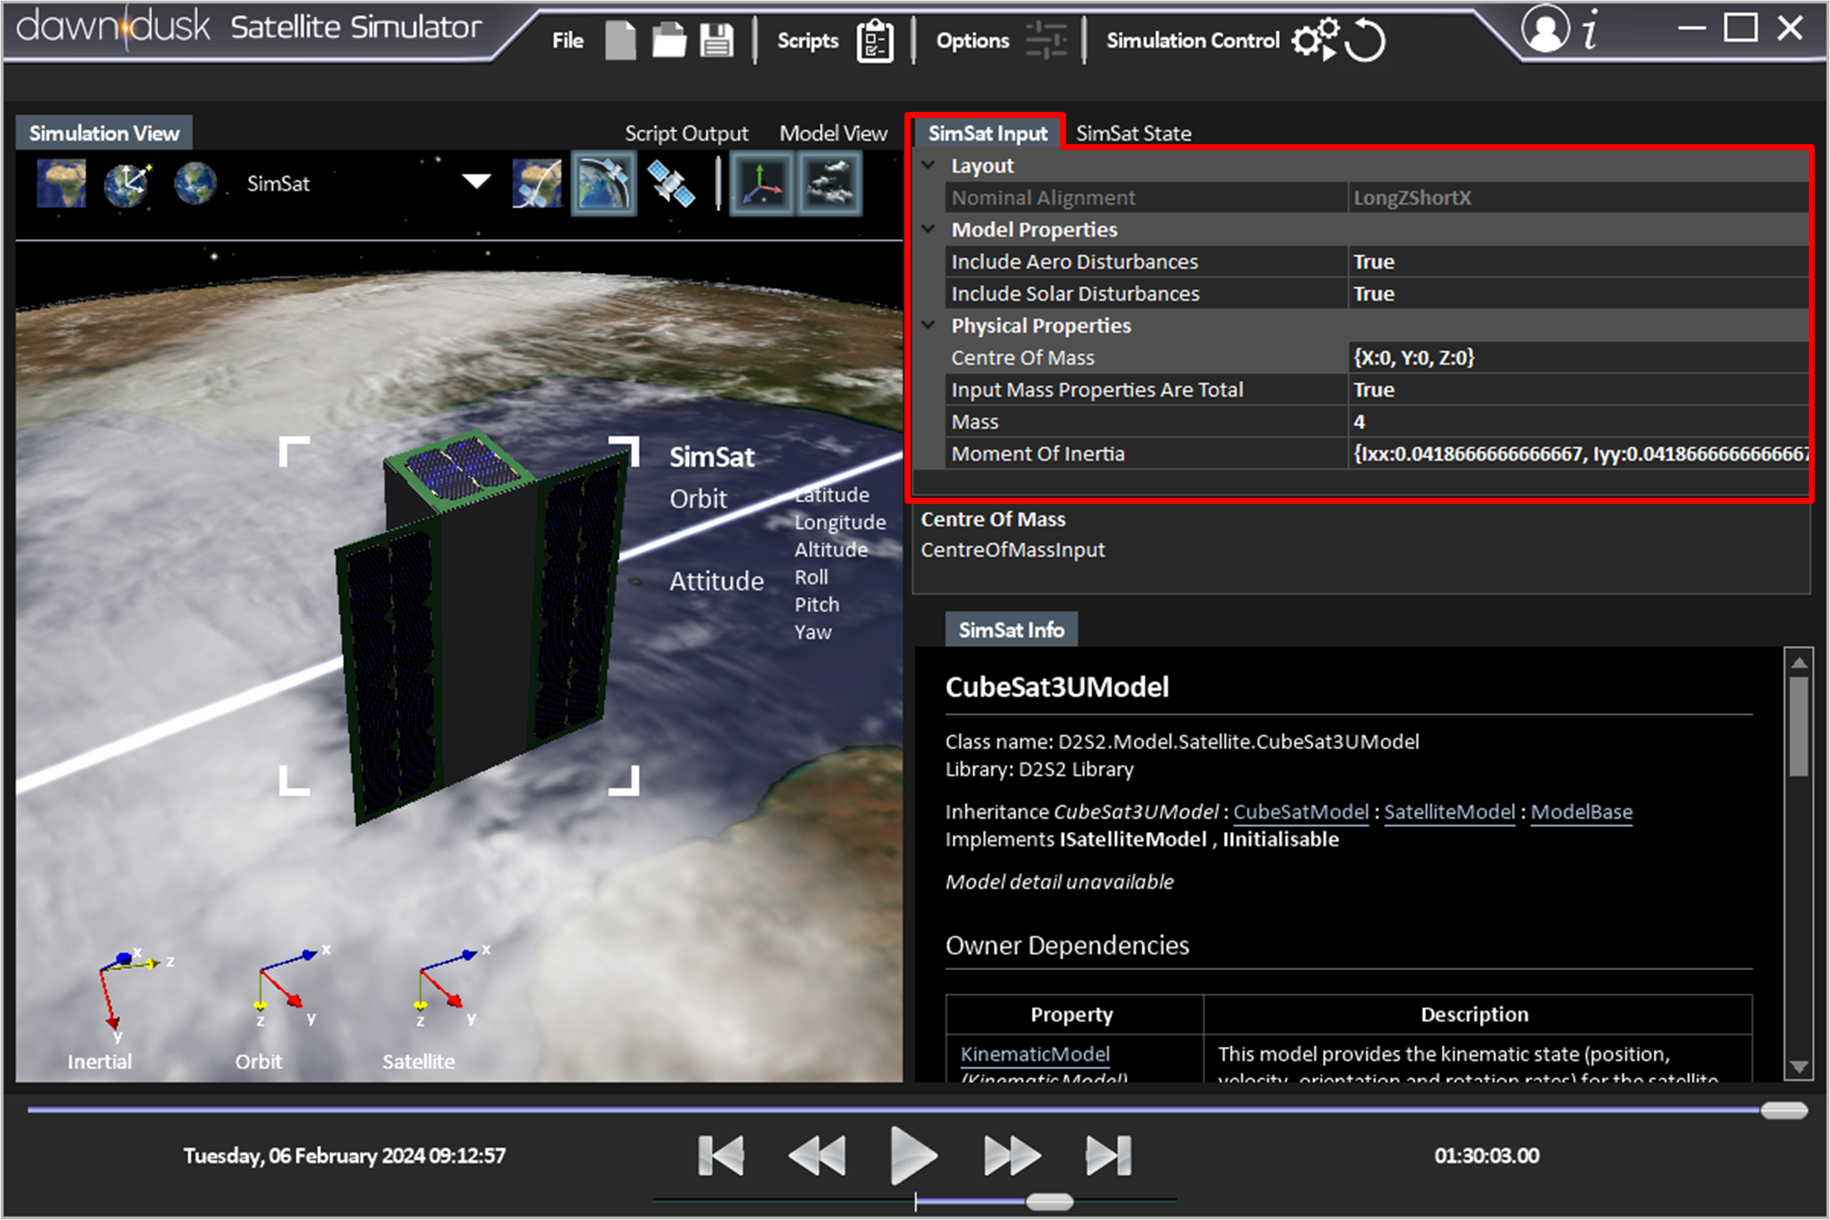Skip to simulation start button
Viewport: 1830px width, 1220px height.
pyautogui.click(x=720, y=1155)
